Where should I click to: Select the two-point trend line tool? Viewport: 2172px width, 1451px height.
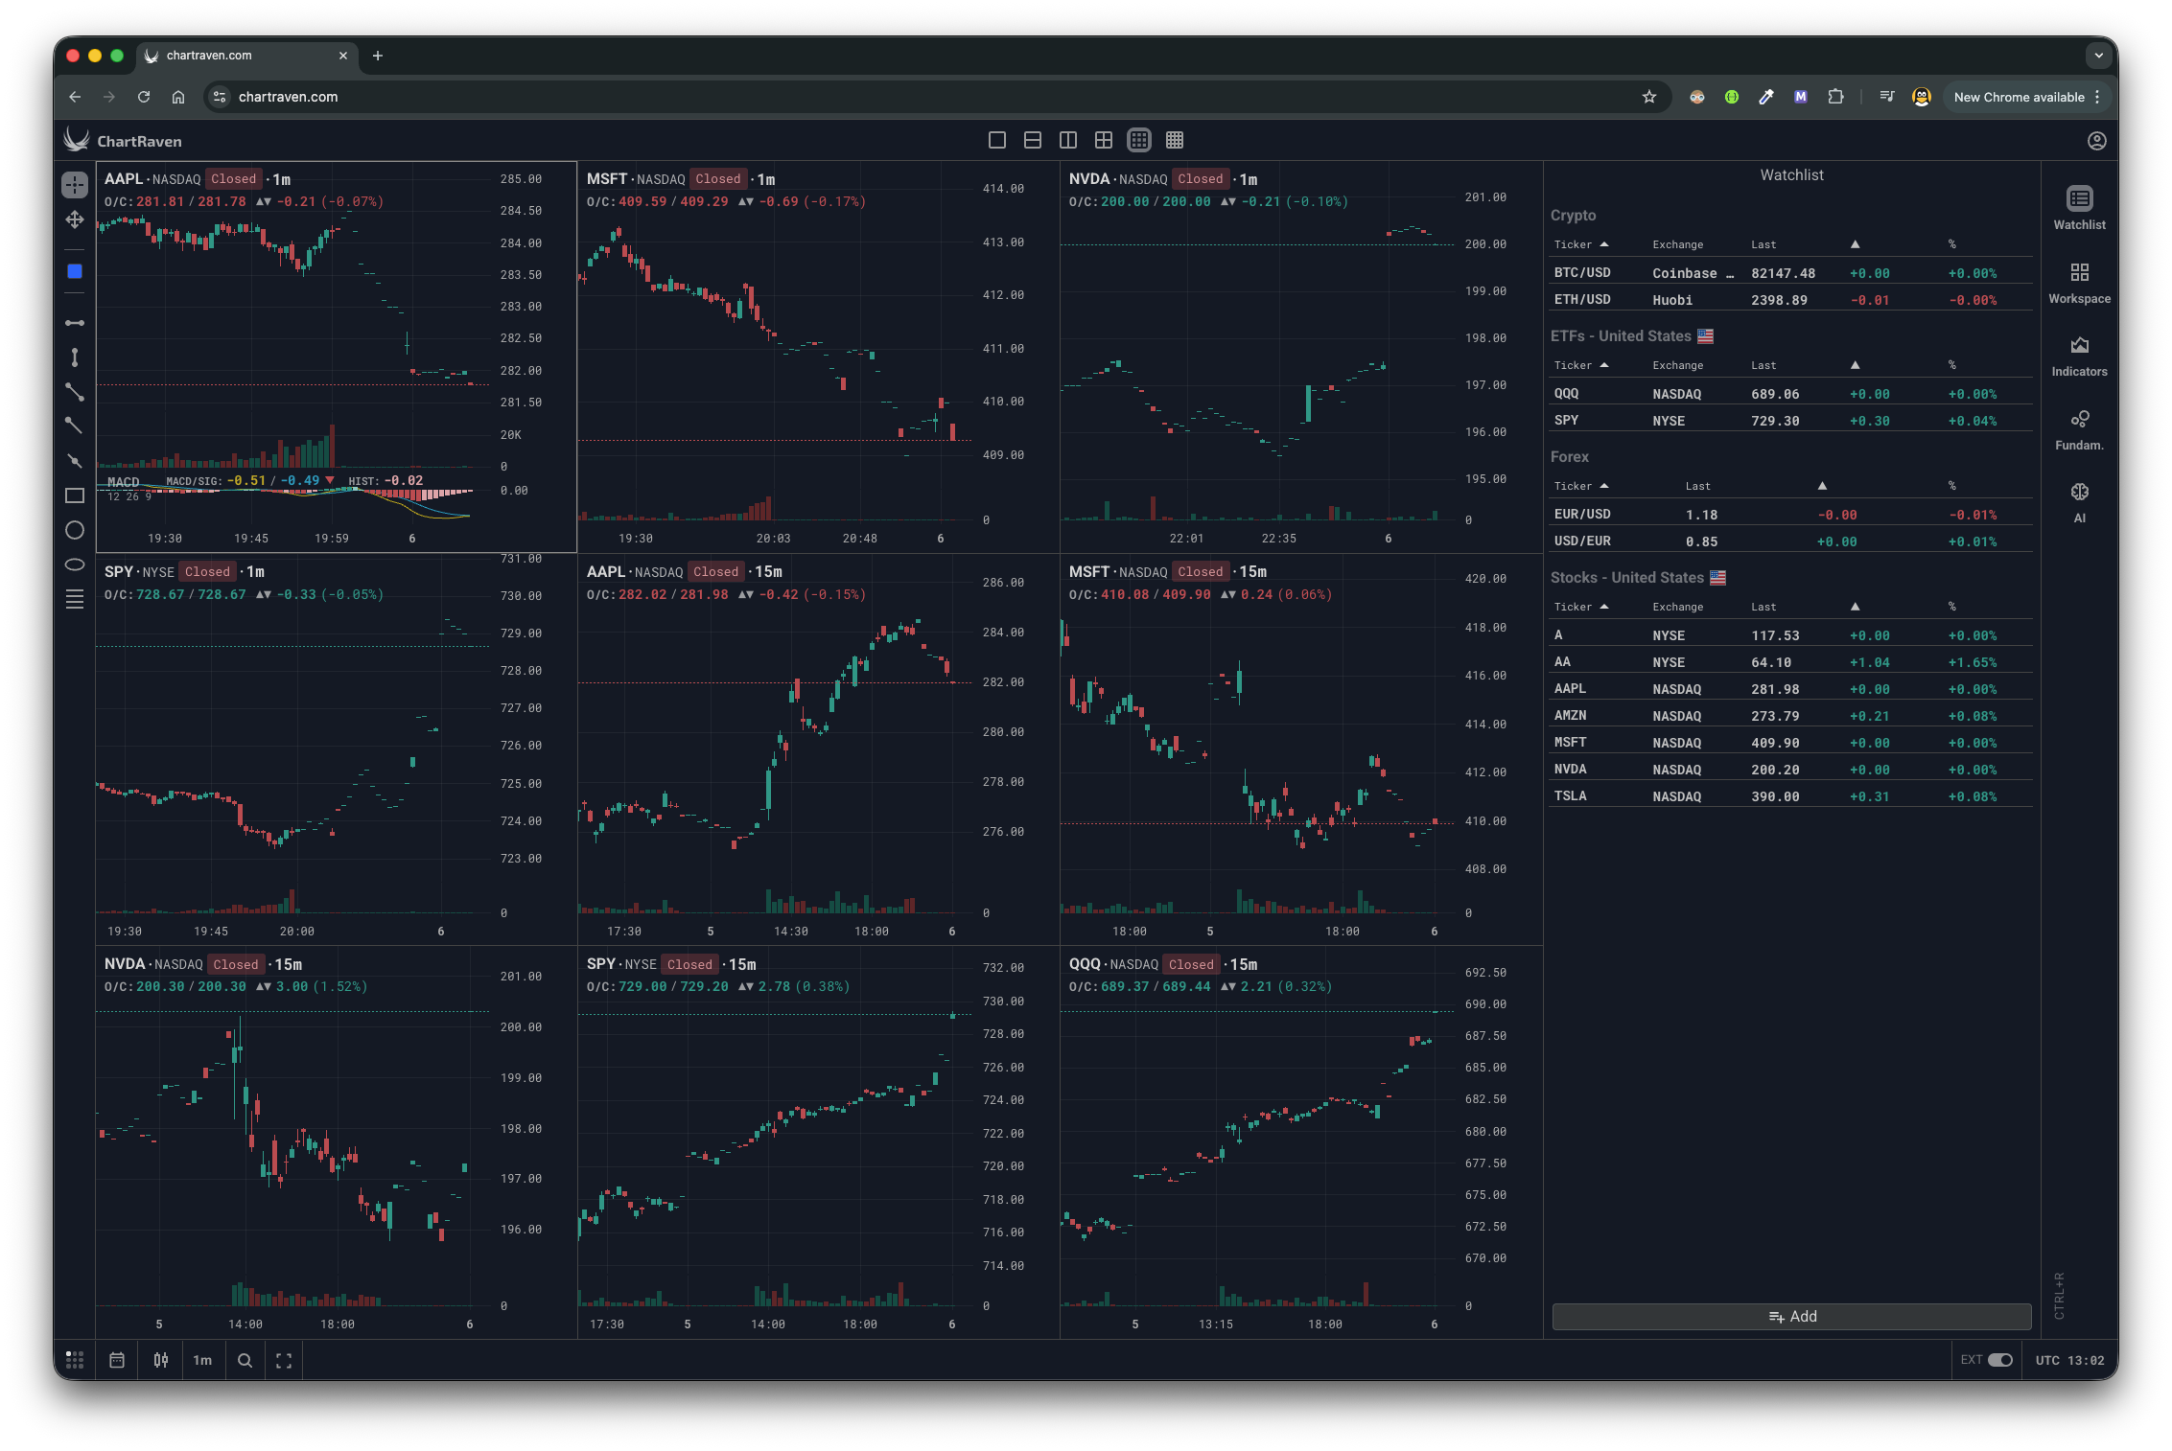(75, 392)
